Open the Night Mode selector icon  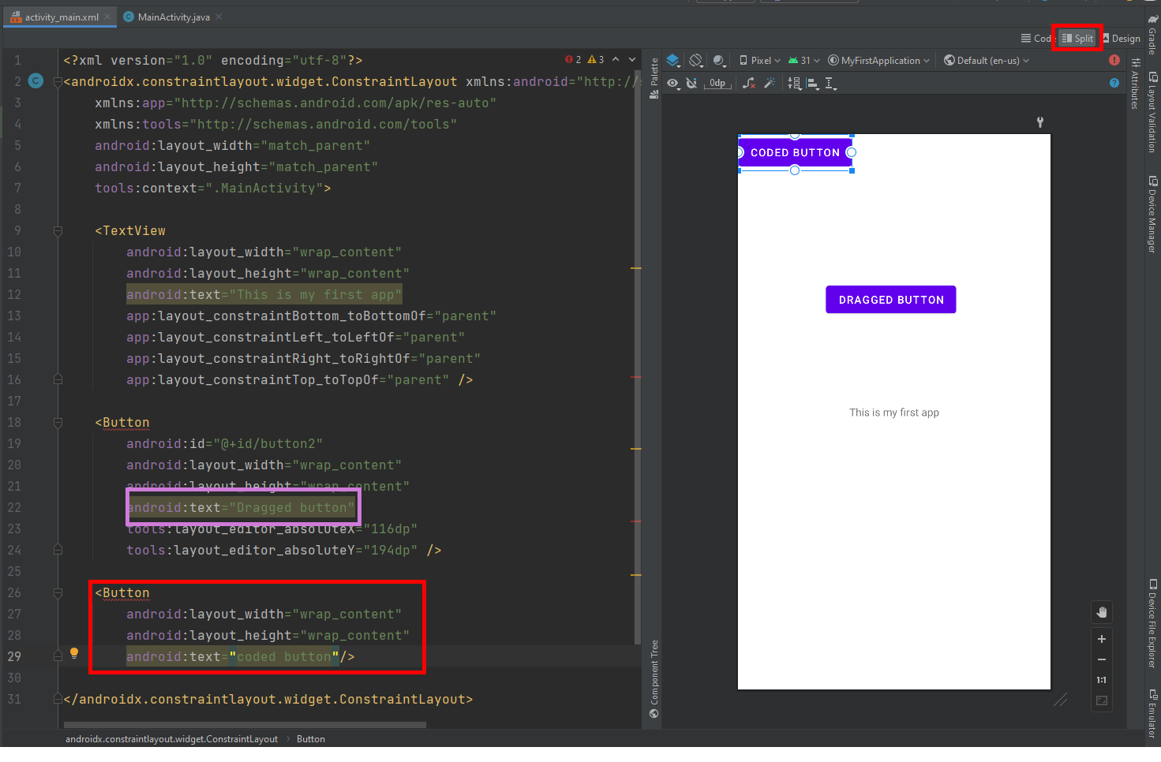coord(719,60)
